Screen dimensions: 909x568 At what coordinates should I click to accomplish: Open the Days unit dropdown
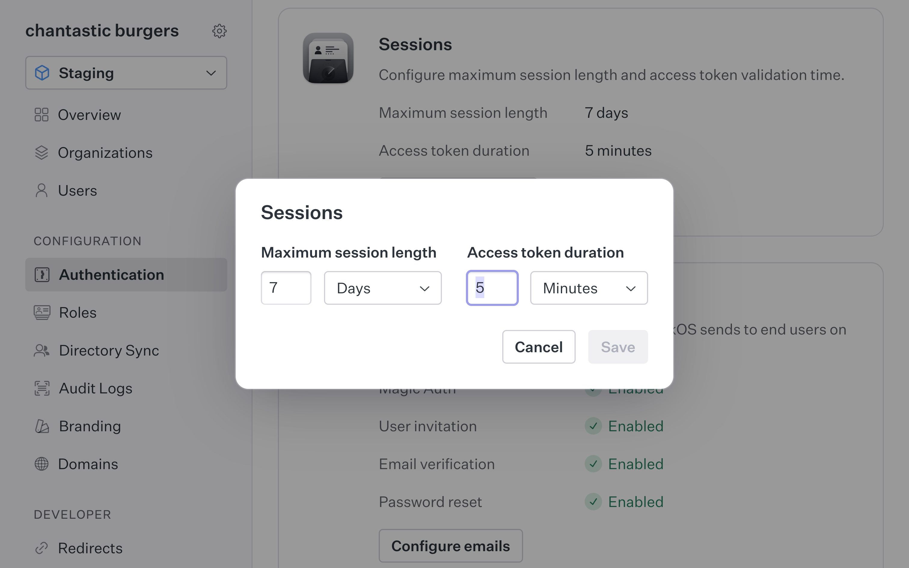(x=382, y=288)
